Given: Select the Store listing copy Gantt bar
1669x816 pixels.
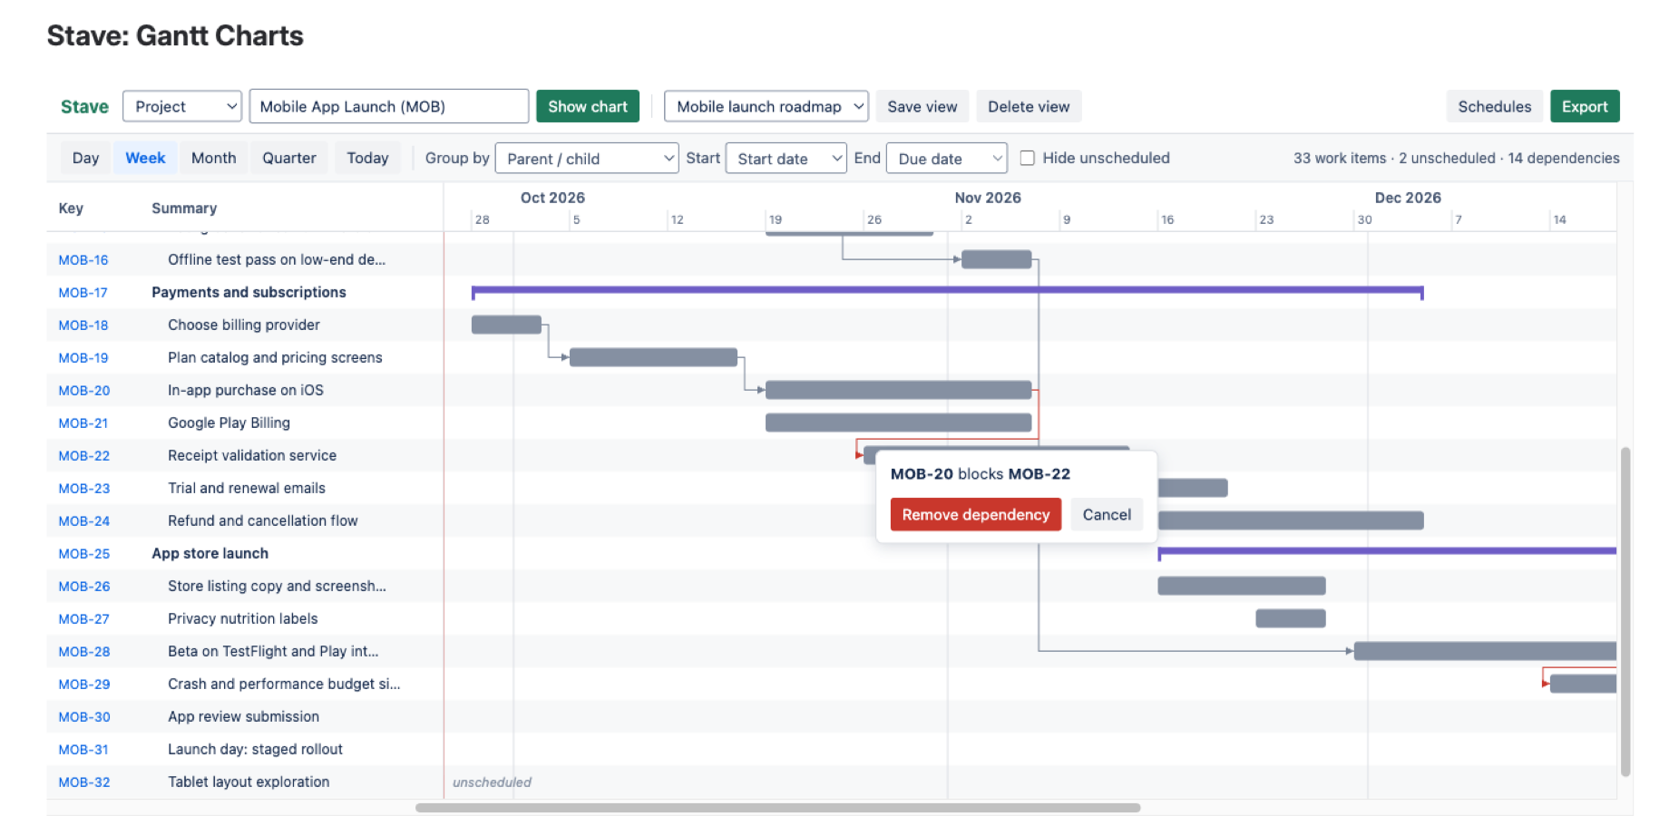Looking at the screenshot, I should [x=1242, y=586].
